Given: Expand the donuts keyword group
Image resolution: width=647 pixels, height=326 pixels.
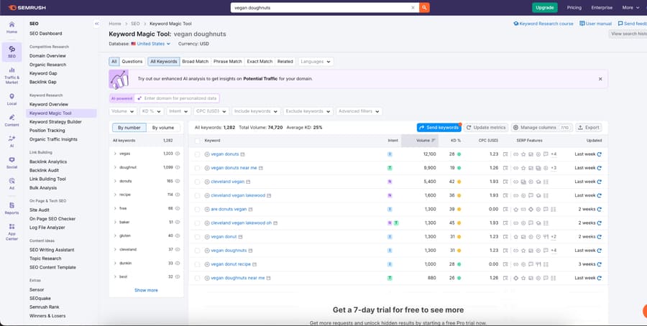Looking at the screenshot, I should click(x=115, y=181).
